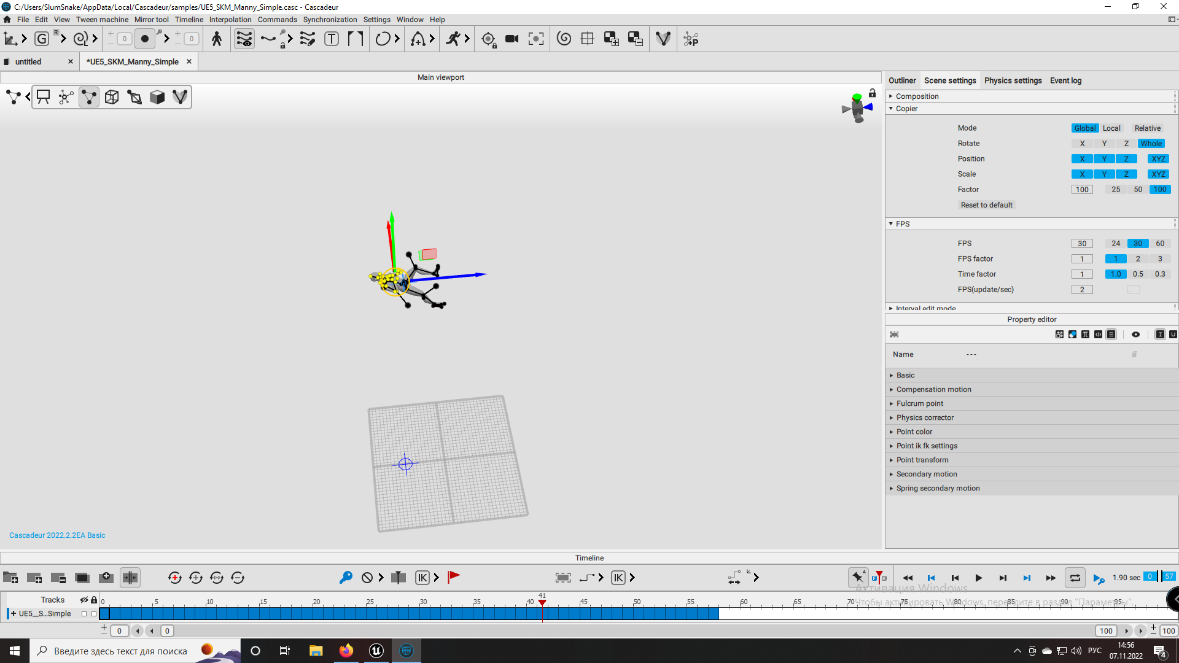1179x663 pixels.
Task: Click the running figure icon in the toolbar
Action: 453,39
